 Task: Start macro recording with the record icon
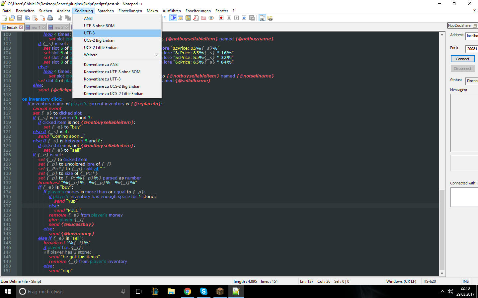221,18
